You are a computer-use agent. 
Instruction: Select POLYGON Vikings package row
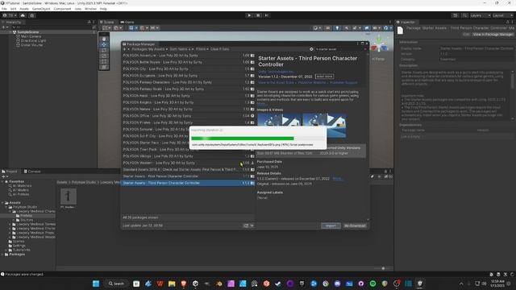(x=189, y=156)
